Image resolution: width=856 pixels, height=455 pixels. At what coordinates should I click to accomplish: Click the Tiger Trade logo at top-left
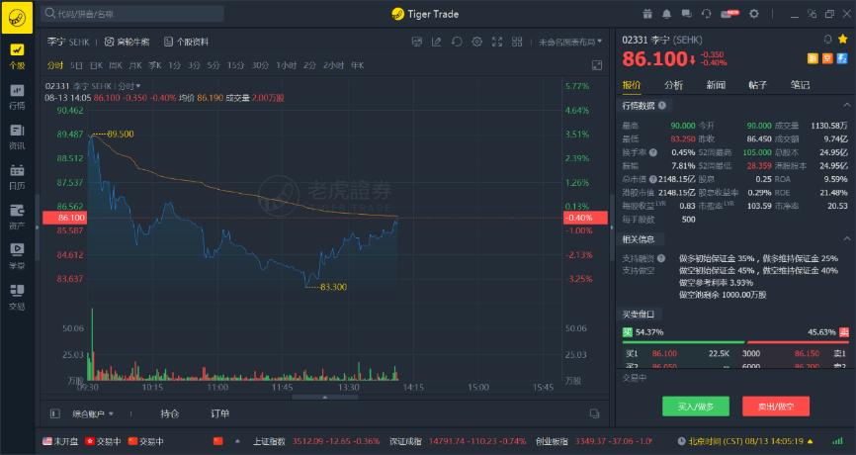17,18
